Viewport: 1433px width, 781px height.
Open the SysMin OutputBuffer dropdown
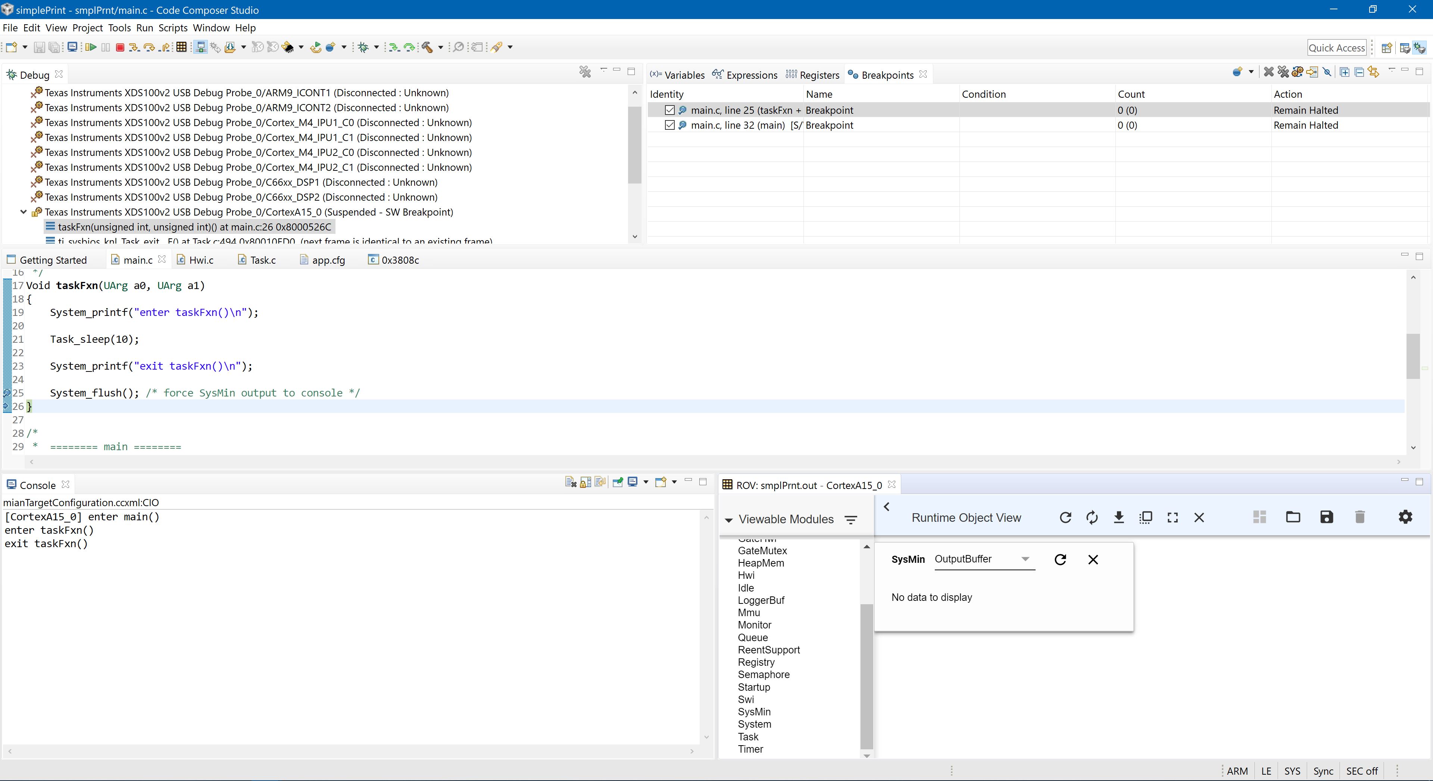[x=1025, y=559]
